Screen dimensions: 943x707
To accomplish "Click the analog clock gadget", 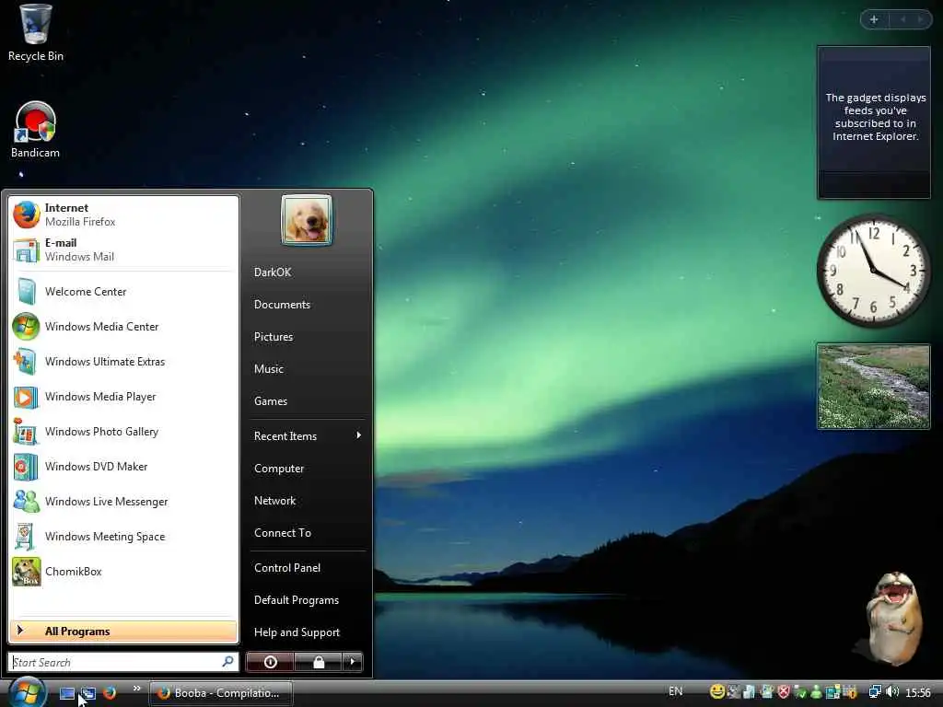I will [x=873, y=271].
